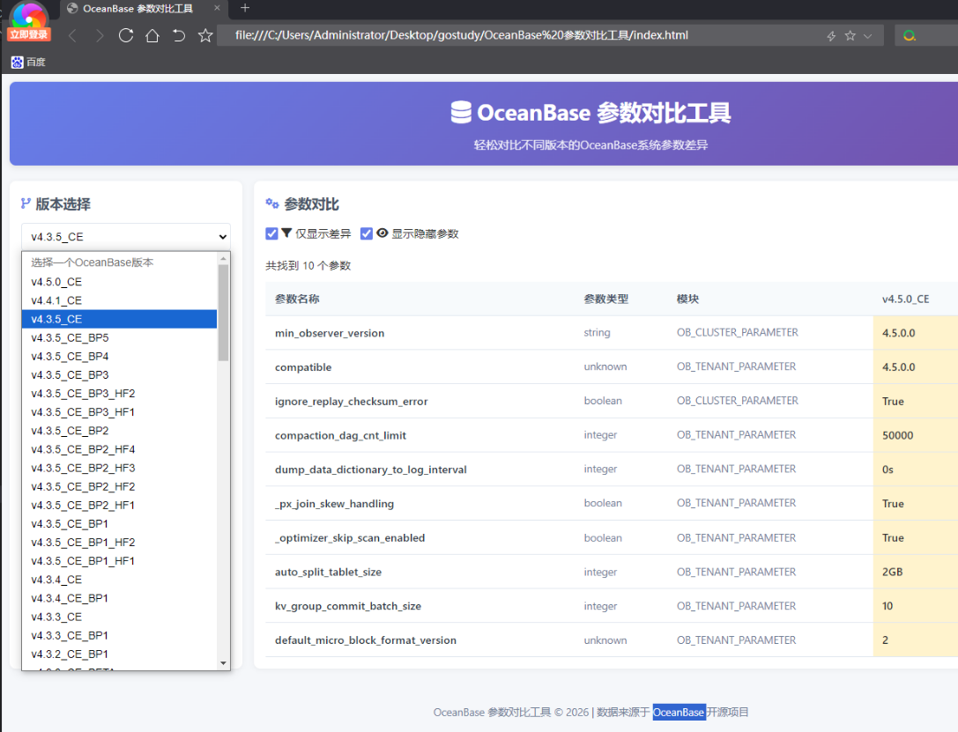Choose v4.3.5_CE_BP4 from version list

pos(119,356)
